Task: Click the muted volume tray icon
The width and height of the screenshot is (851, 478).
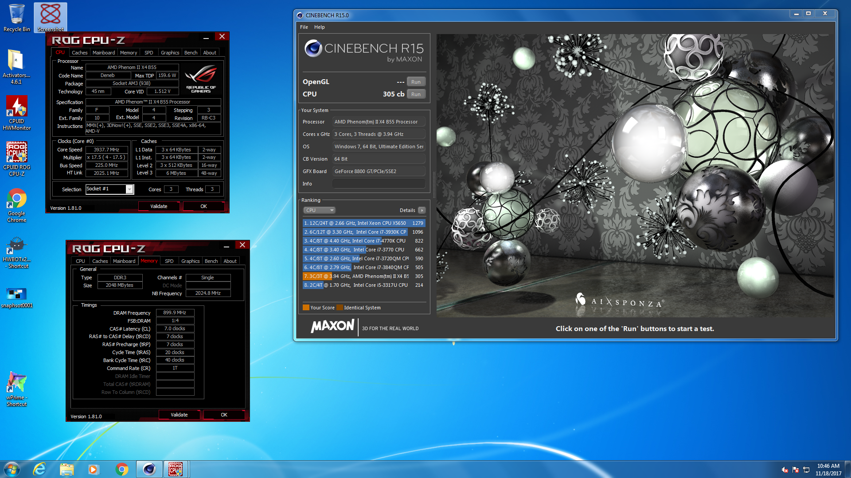Action: click(785, 470)
